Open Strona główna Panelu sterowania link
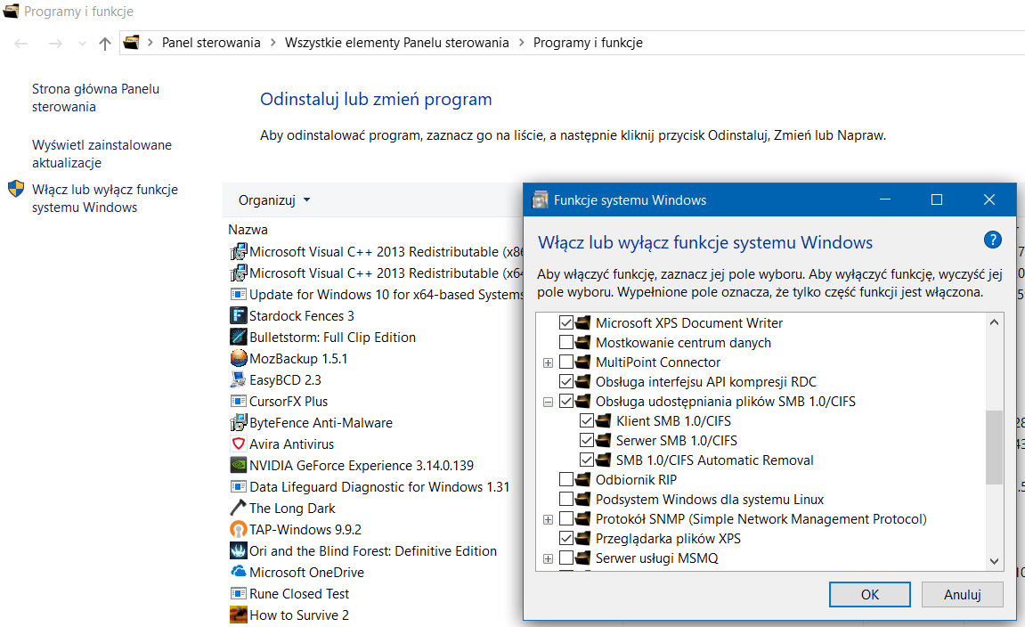Image resolution: width=1025 pixels, height=627 pixels. pos(95,97)
